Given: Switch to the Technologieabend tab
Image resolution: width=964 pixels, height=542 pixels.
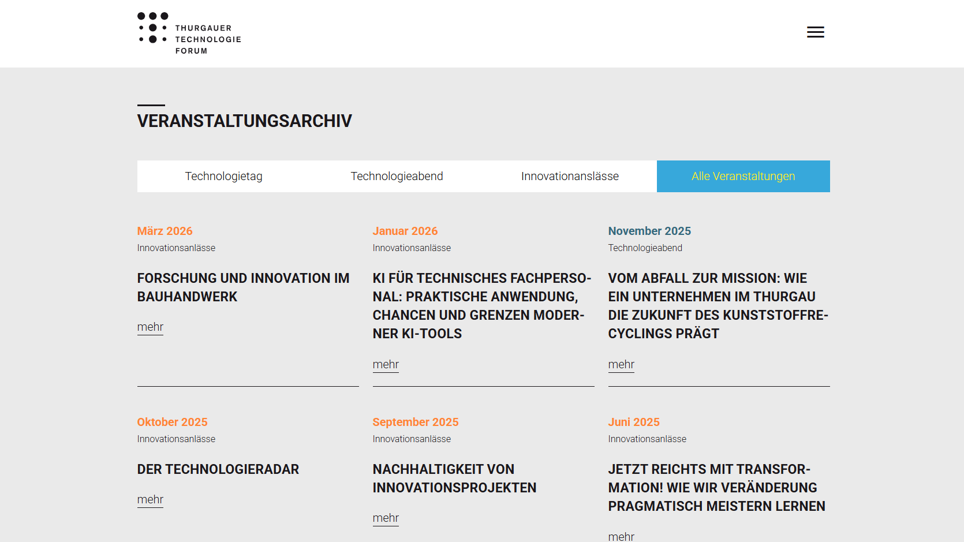Looking at the screenshot, I should click(x=397, y=176).
